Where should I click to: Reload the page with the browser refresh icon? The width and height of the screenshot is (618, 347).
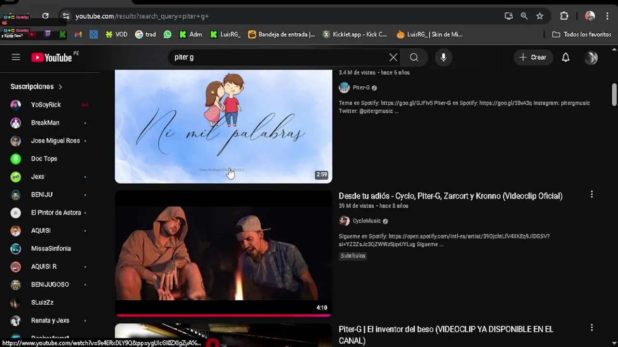coord(45,16)
